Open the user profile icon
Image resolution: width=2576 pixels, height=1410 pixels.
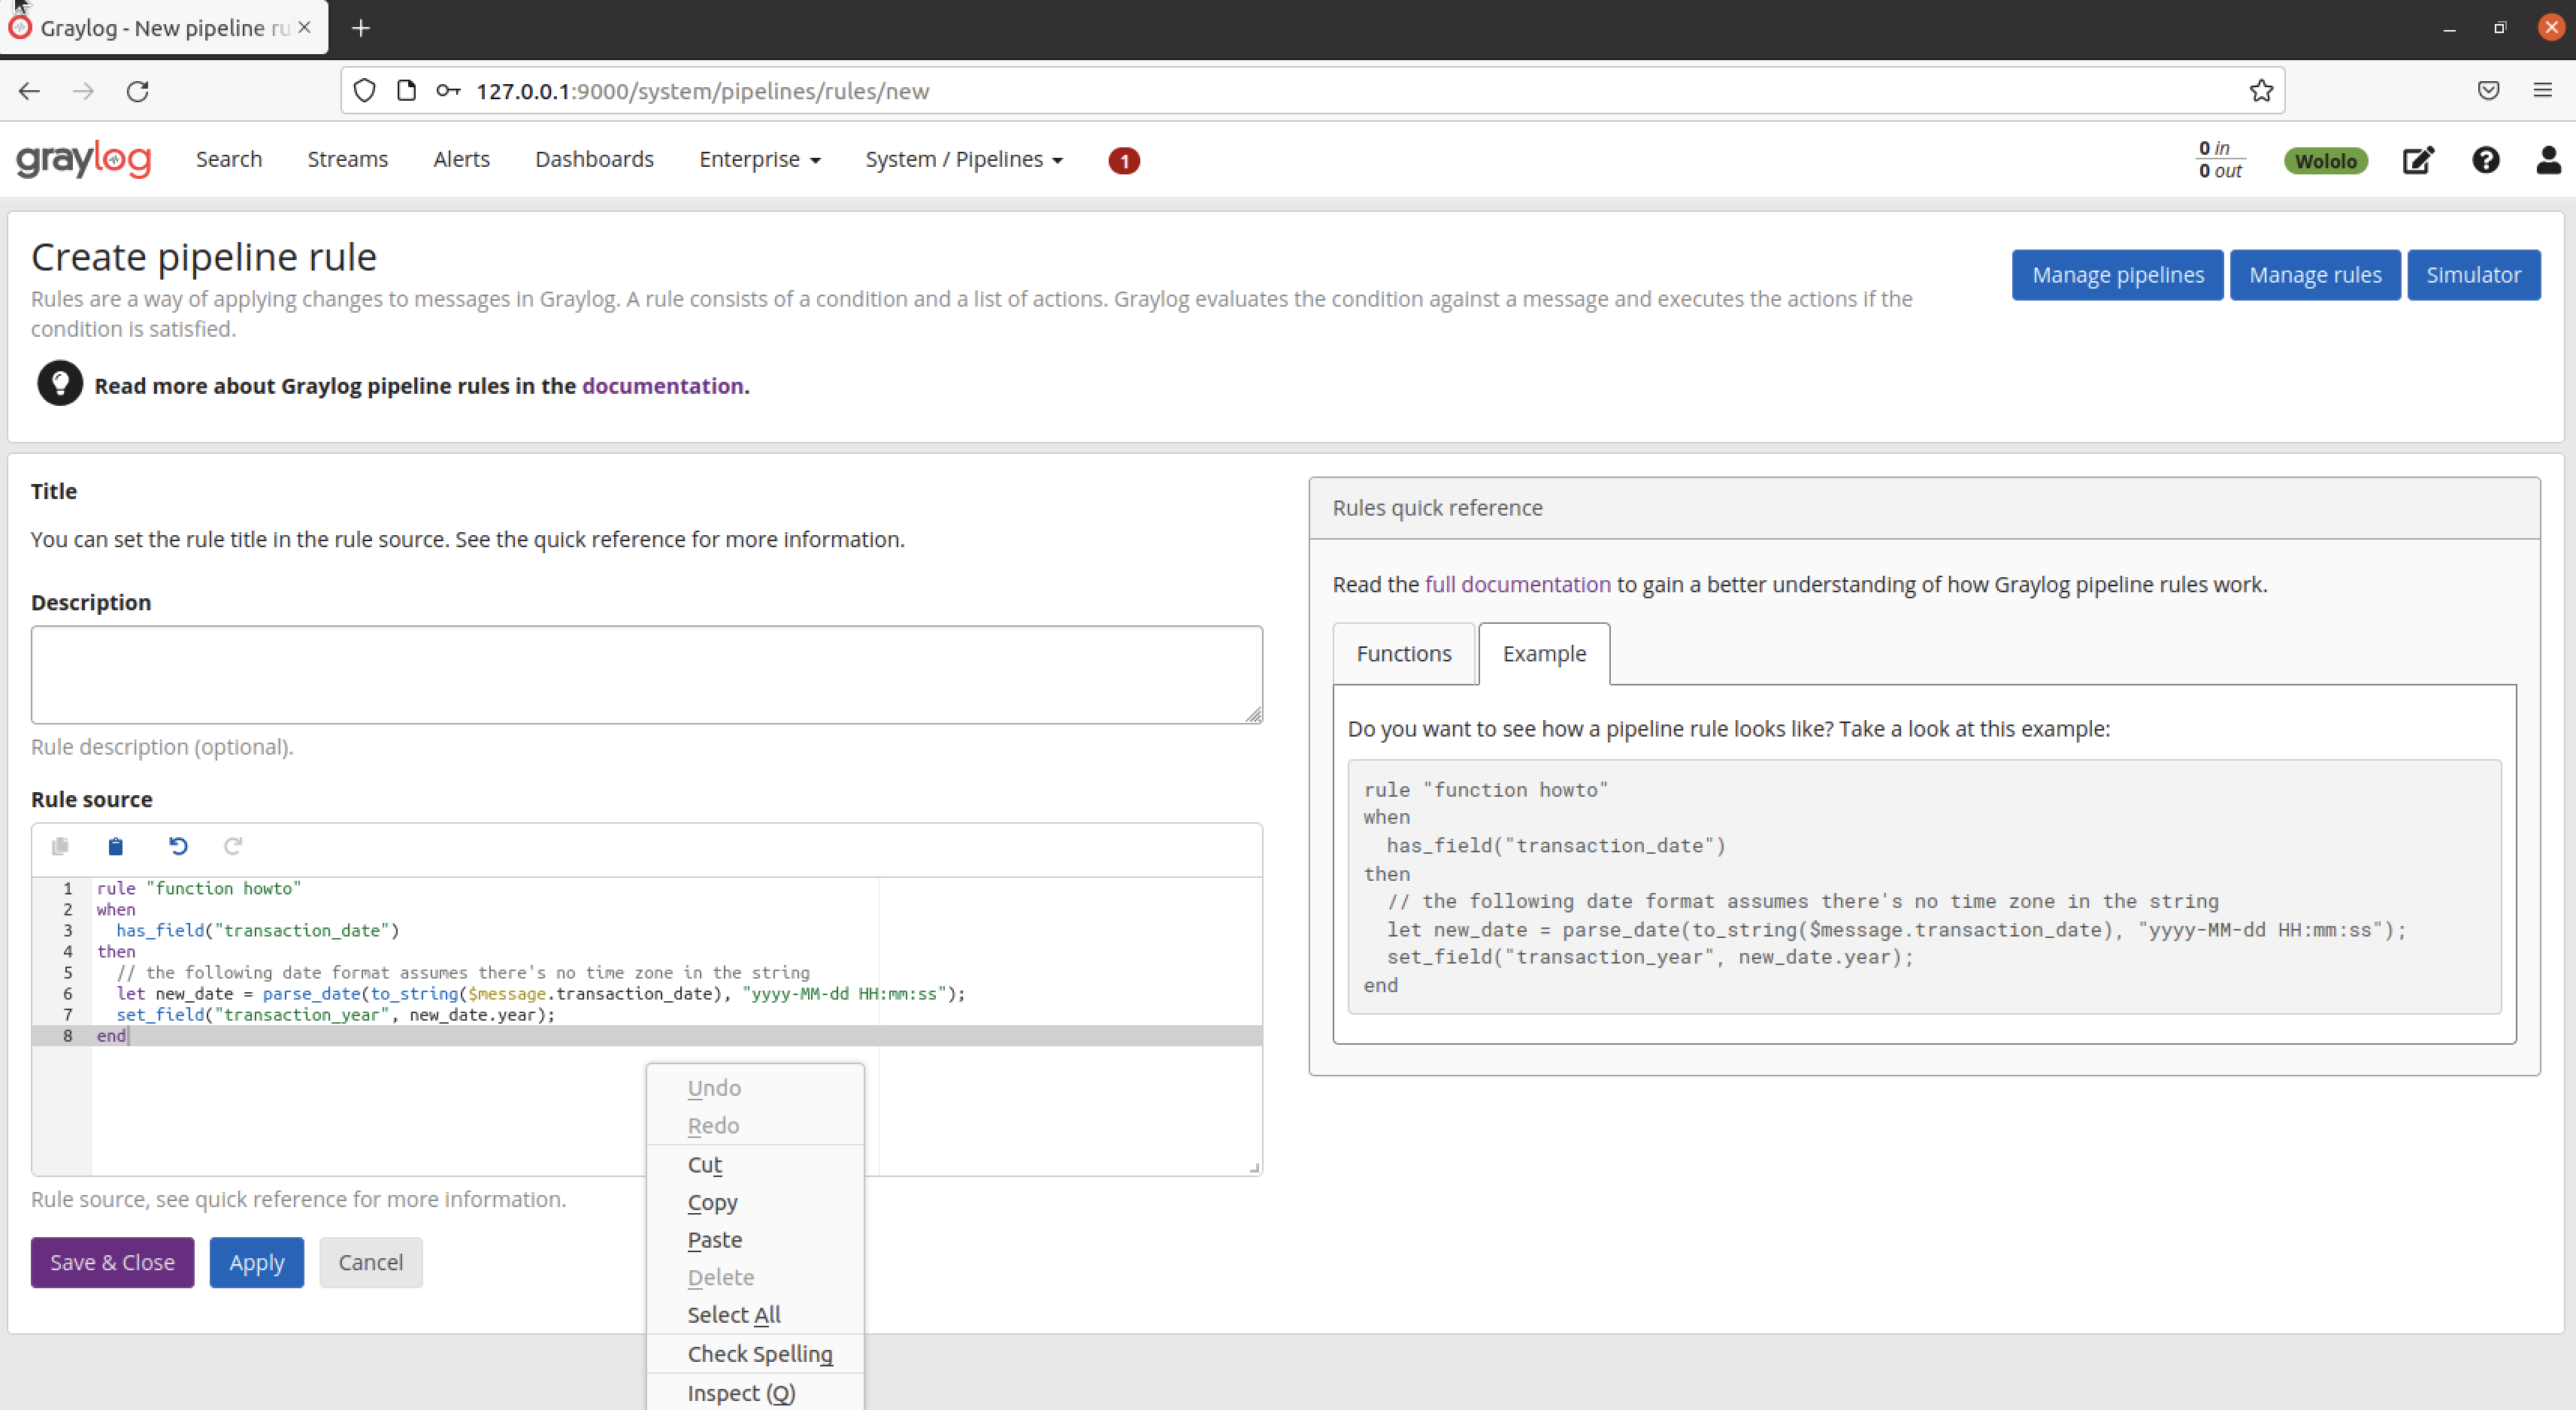pos(2548,160)
